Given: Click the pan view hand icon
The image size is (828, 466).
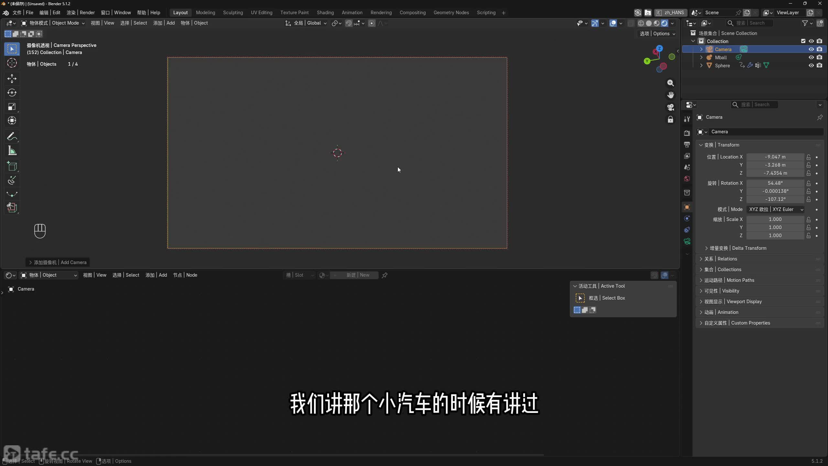Looking at the screenshot, I should pyautogui.click(x=670, y=95).
